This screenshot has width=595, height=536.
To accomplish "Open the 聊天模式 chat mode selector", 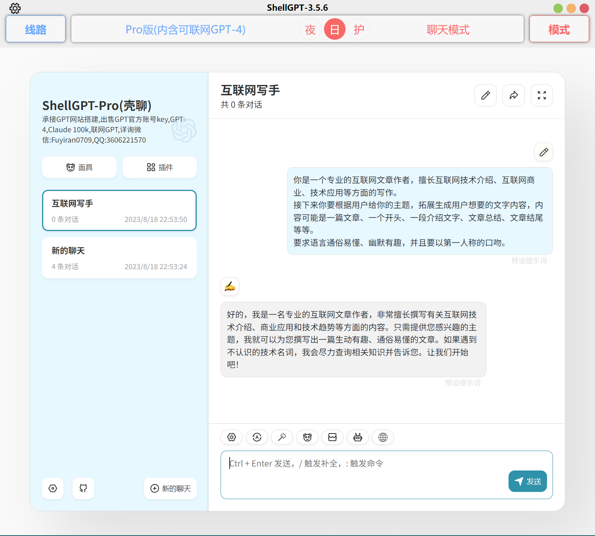I will [x=448, y=29].
